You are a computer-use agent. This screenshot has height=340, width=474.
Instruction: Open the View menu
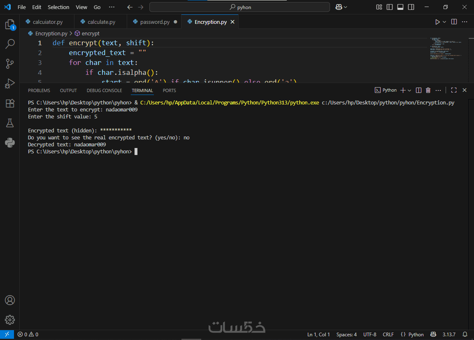tap(81, 7)
